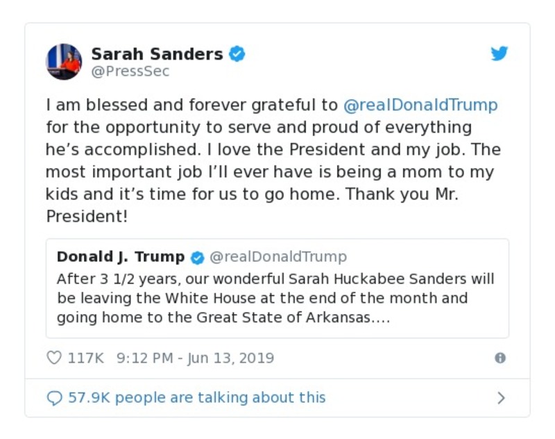Click the Twitter bird logo

coord(499,54)
